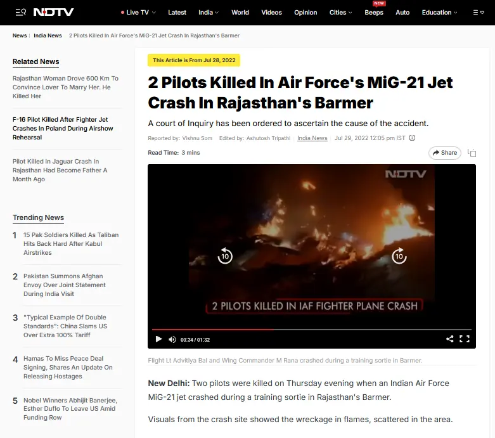The height and width of the screenshot is (438, 495).
Task: Skip video forward 10 seconds
Action: 399,256
